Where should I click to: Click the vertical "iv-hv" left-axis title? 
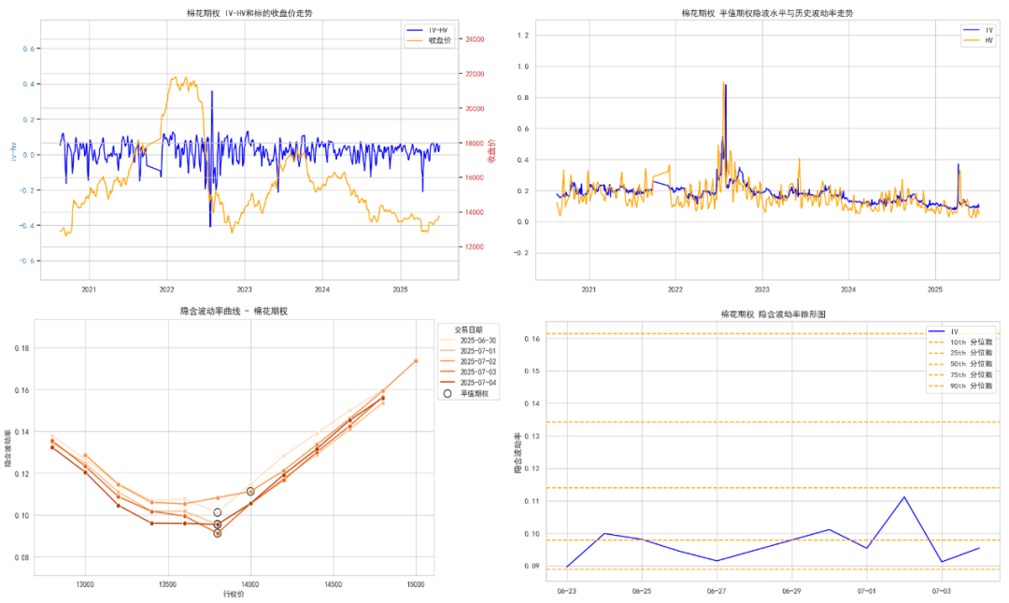(x=12, y=152)
